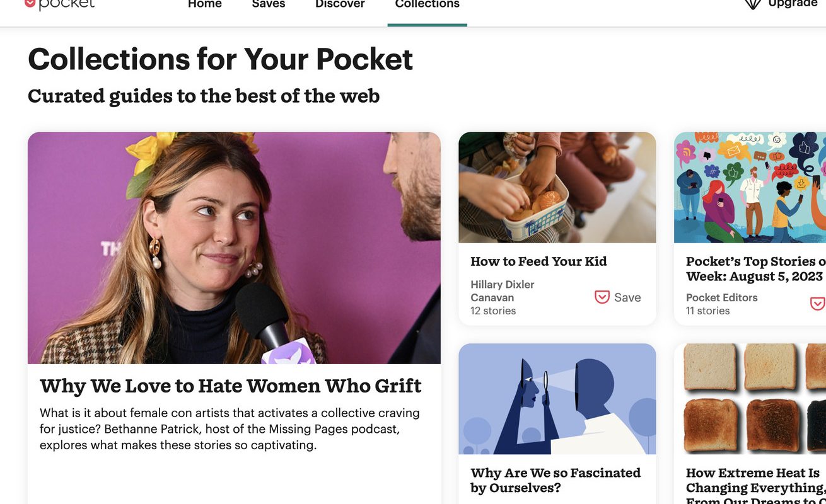826x504 pixels.
Task: Click the Save text on Feed Your Kid card
Action: (x=627, y=297)
